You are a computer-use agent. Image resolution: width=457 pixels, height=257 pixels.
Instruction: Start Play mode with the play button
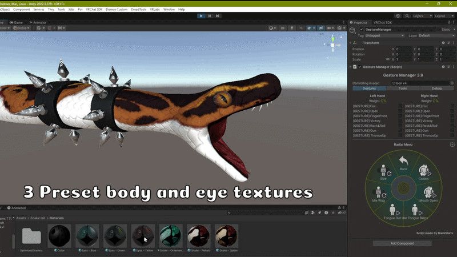coord(201,16)
